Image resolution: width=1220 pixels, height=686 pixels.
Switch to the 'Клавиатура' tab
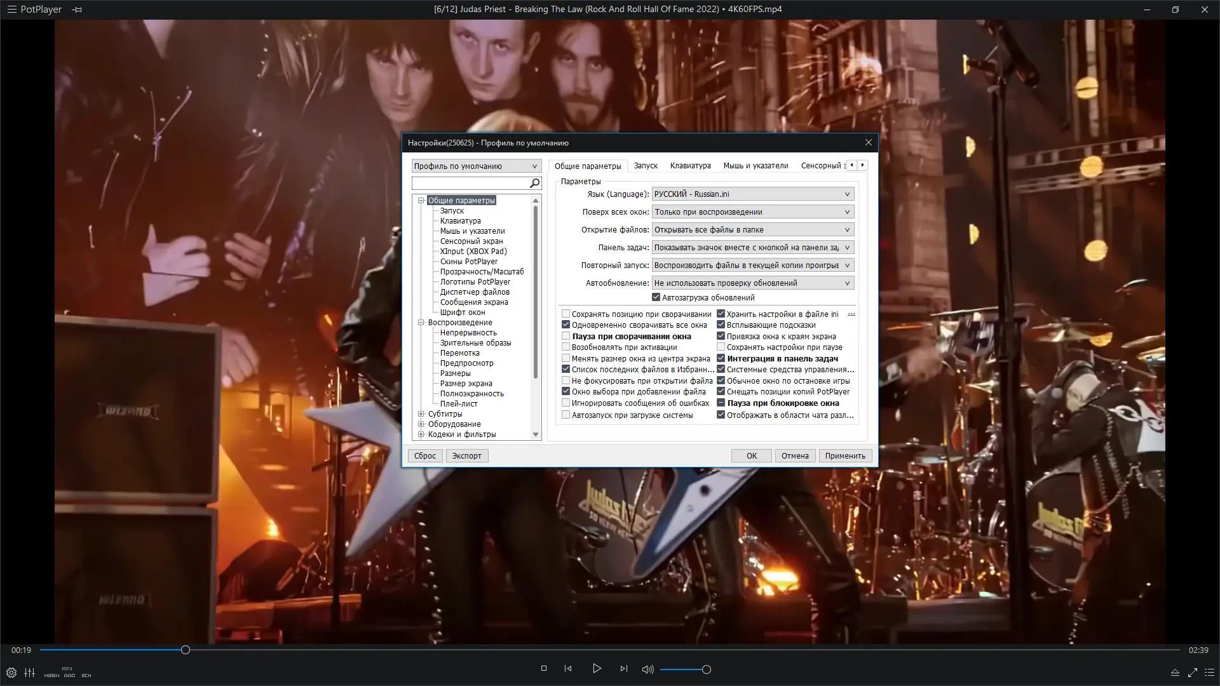(690, 165)
